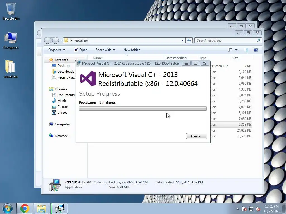Open the Music library
Viewport: 286px width, 214px height.
click(62, 101)
